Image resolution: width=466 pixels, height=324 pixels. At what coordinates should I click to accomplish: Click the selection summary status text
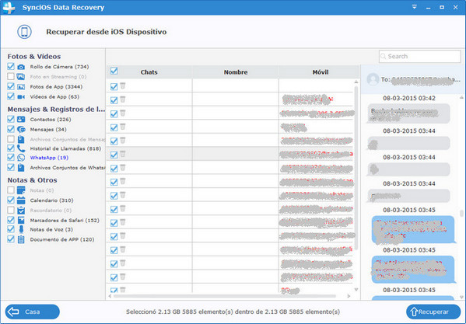(x=233, y=312)
